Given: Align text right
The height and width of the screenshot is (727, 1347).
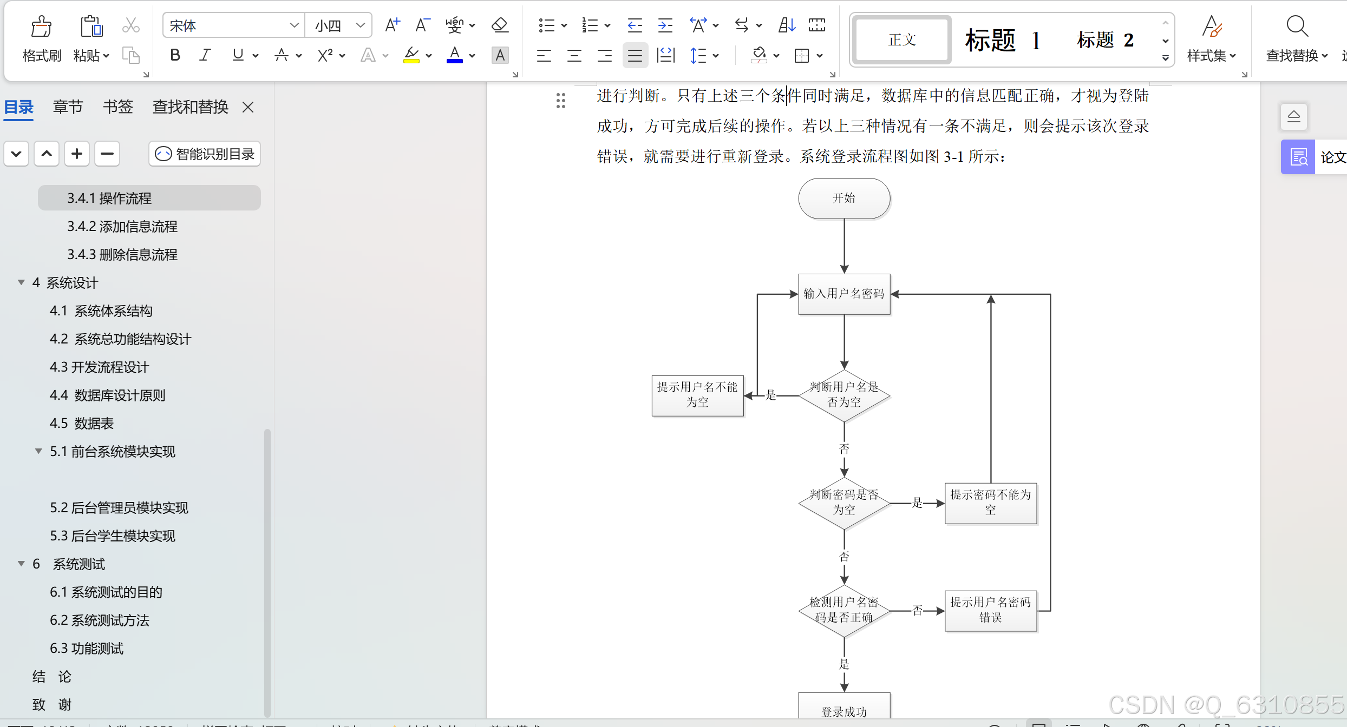Looking at the screenshot, I should coord(604,55).
